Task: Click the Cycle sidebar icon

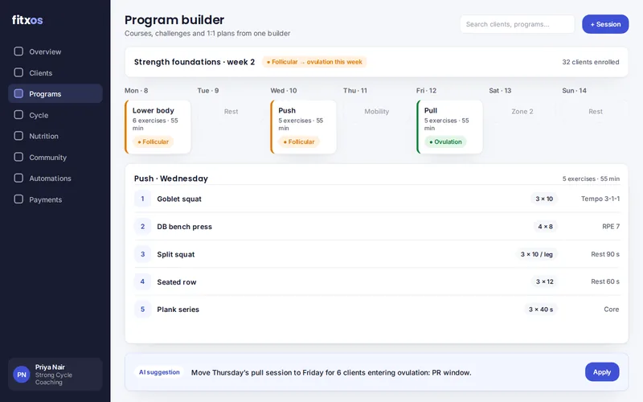Action: coord(18,115)
